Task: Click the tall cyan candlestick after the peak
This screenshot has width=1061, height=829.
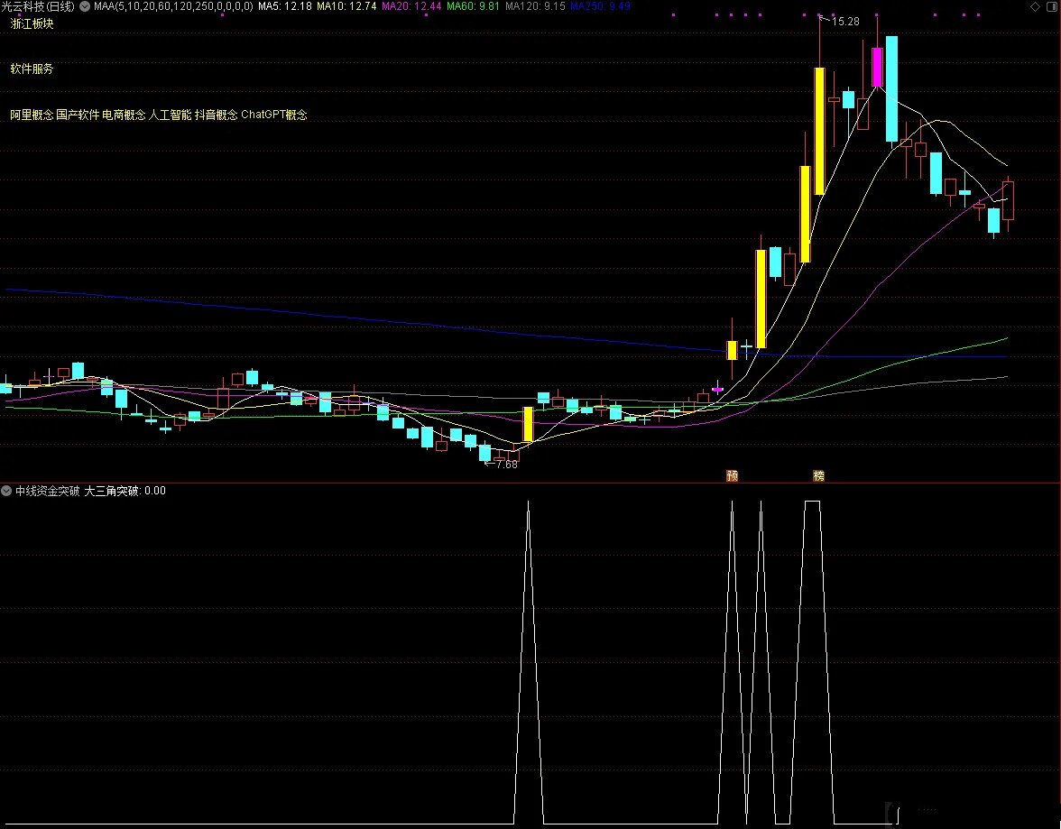Action: (891, 88)
